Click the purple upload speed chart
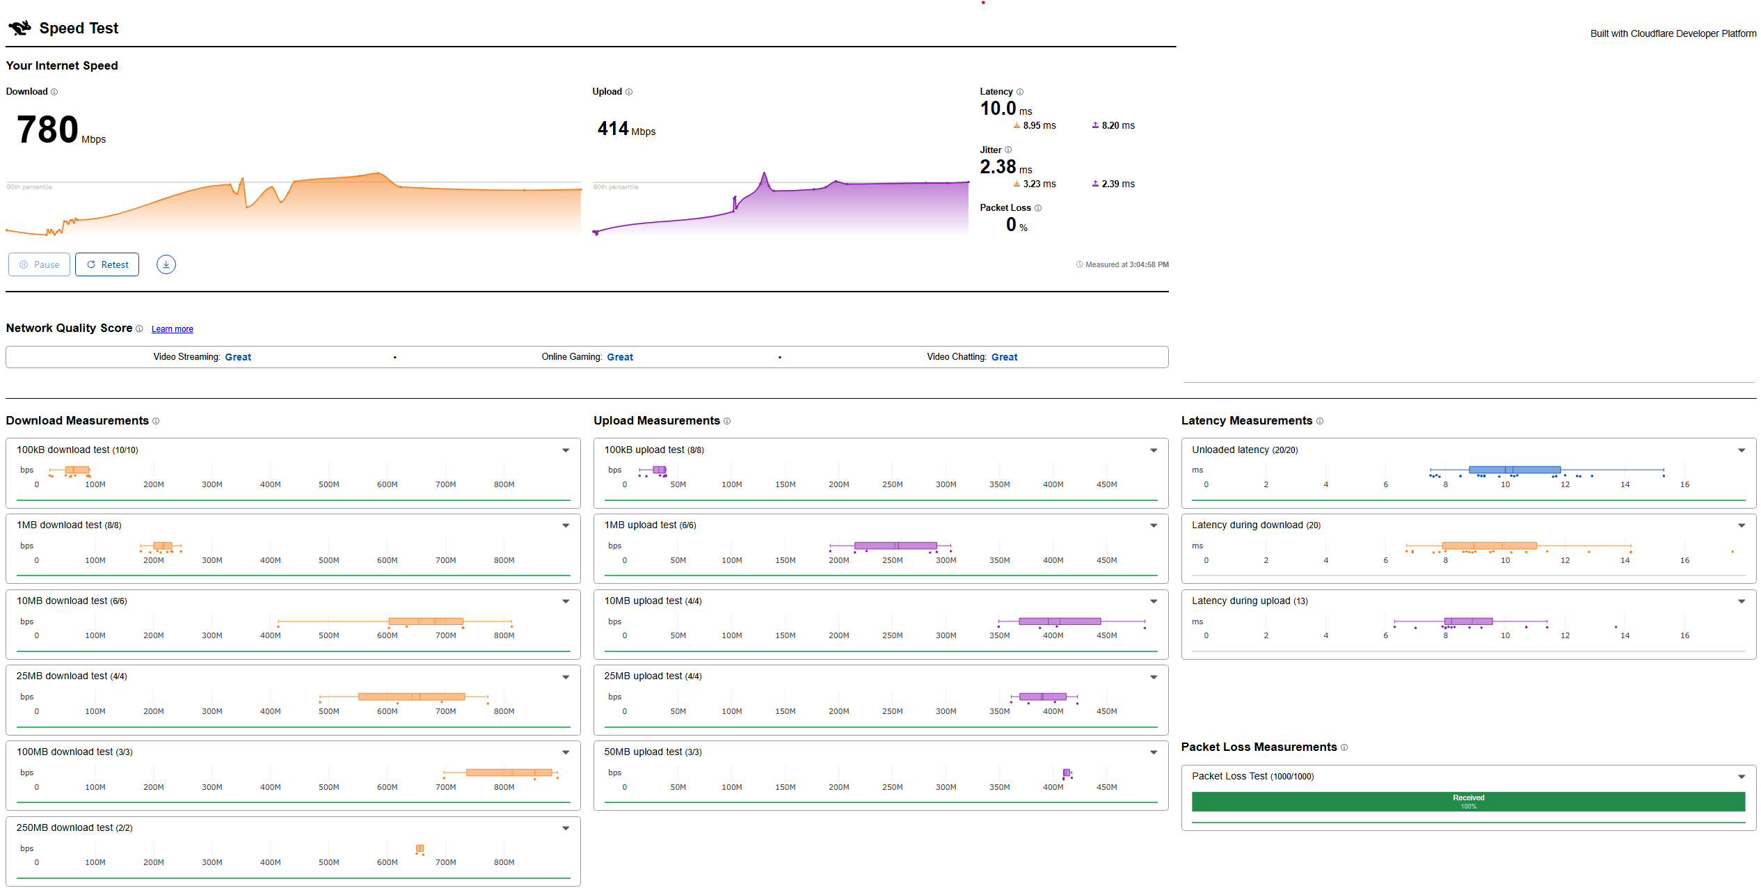This screenshot has width=1761, height=888. click(x=781, y=203)
